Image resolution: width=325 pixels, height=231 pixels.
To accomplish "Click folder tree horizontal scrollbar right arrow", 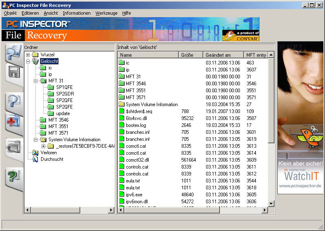I will (111, 210).
